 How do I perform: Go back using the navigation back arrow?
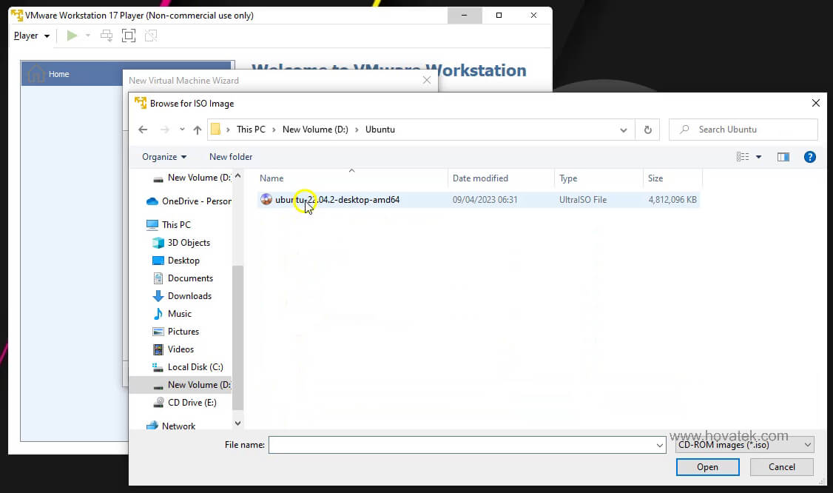coord(143,130)
